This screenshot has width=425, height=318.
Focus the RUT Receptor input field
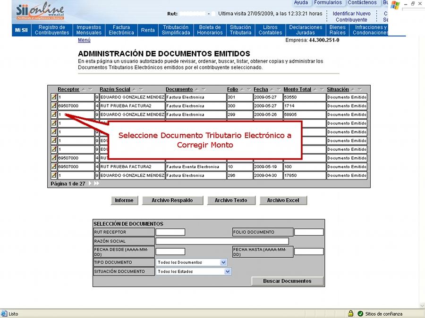pos(170,232)
